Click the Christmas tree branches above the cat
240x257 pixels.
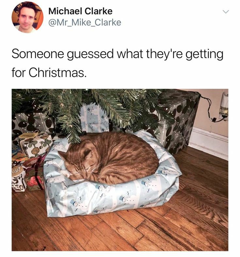[x=92, y=108]
